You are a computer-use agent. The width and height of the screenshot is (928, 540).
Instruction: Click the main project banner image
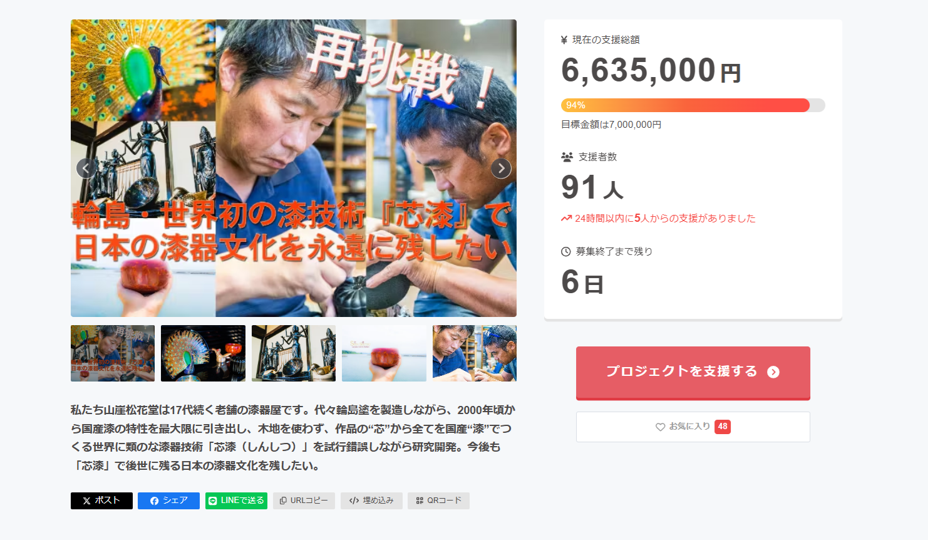(x=294, y=168)
